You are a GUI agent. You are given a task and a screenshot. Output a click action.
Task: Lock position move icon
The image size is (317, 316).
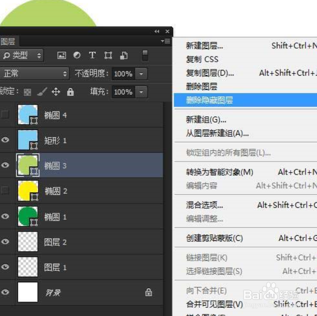tap(56, 92)
